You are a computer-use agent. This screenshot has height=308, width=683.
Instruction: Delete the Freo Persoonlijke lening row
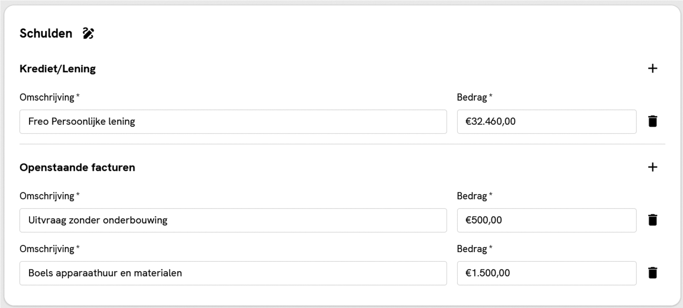point(652,121)
